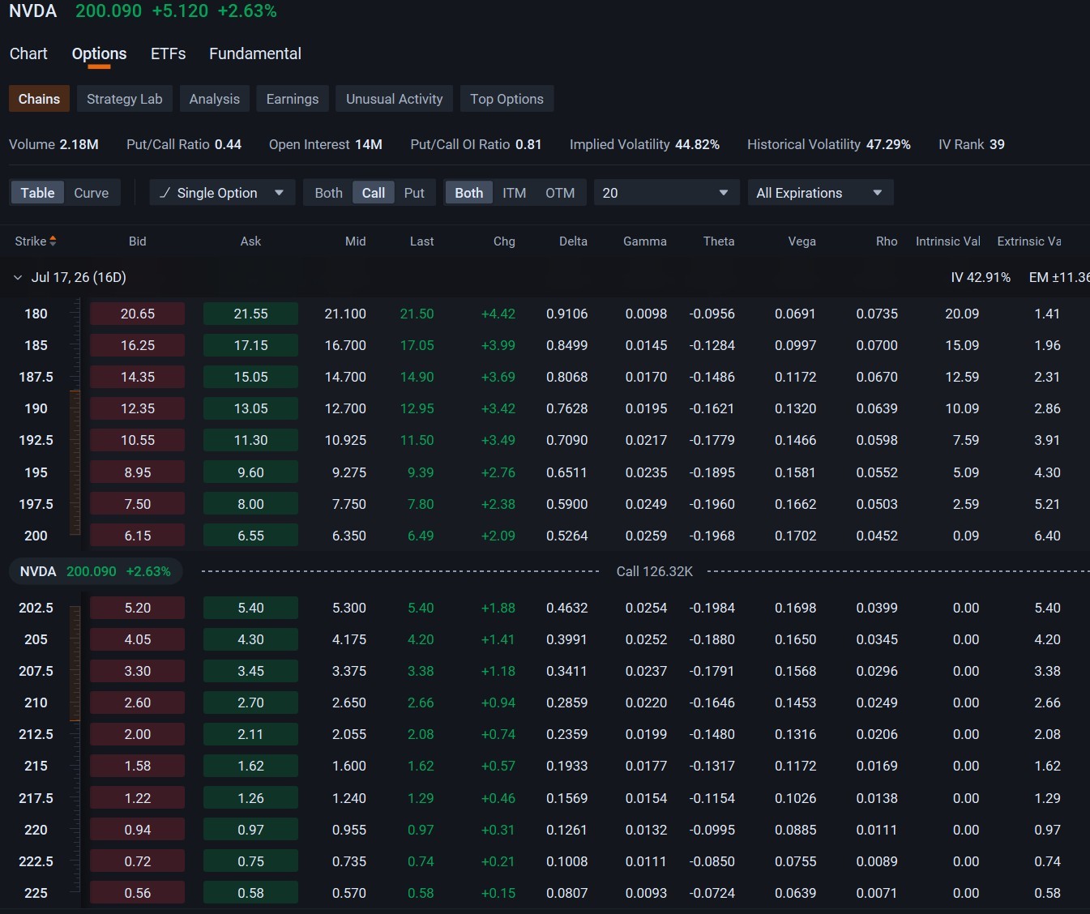Select the 207.5 strike row label
Screen dimensions: 1090x914
pyautogui.click(x=36, y=671)
